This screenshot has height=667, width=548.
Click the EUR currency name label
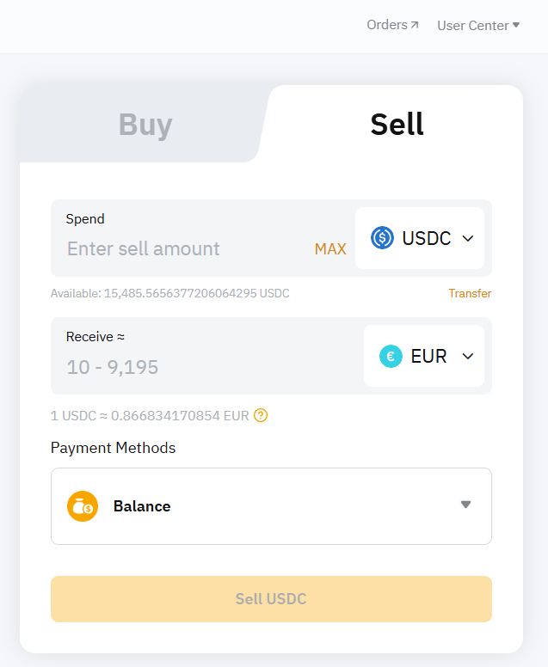click(x=428, y=356)
